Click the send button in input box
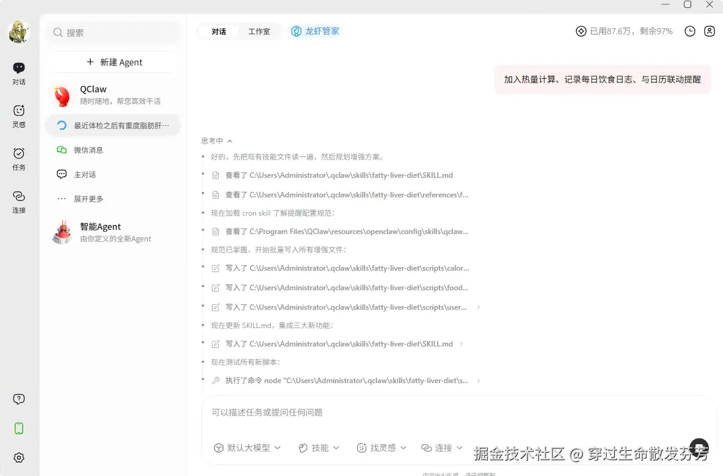The image size is (723, 476). pyautogui.click(x=699, y=447)
